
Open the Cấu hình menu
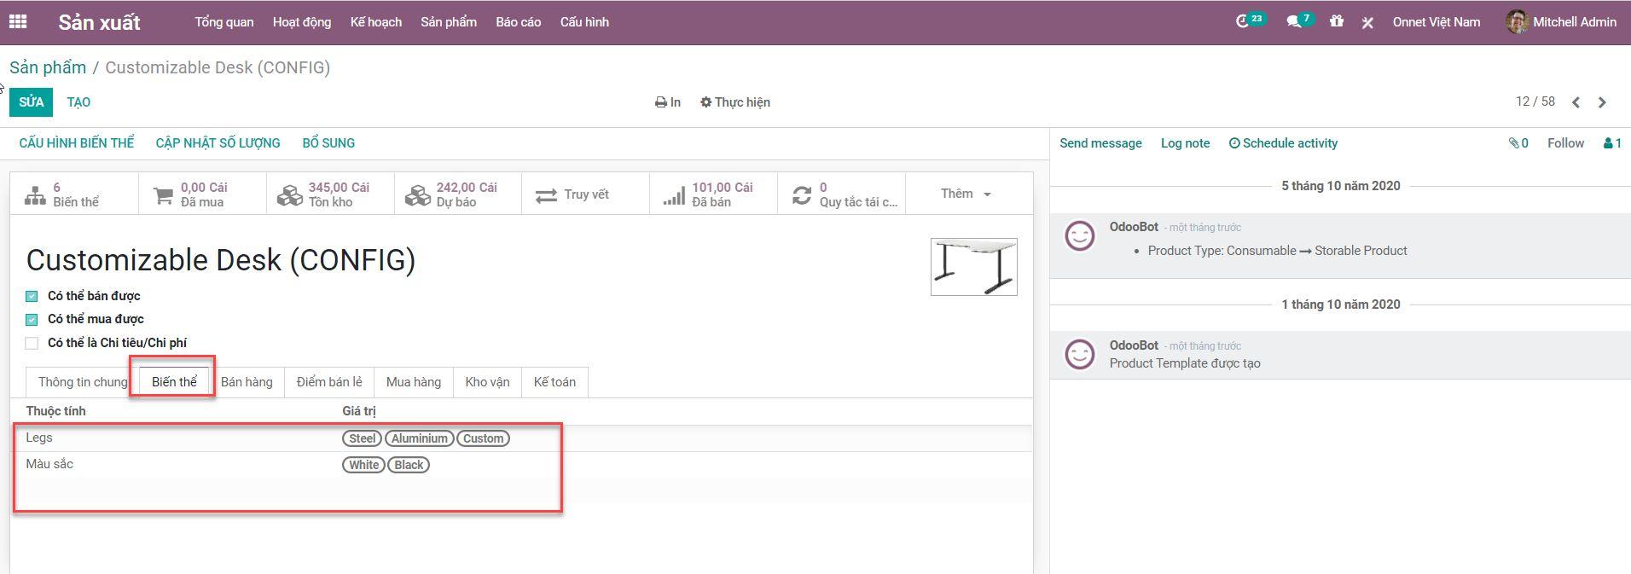584,22
